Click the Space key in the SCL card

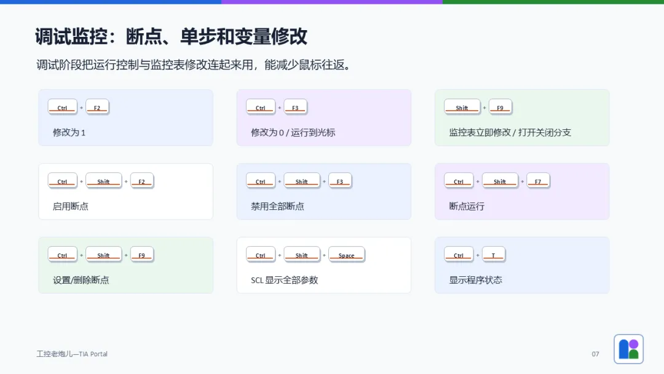point(346,255)
